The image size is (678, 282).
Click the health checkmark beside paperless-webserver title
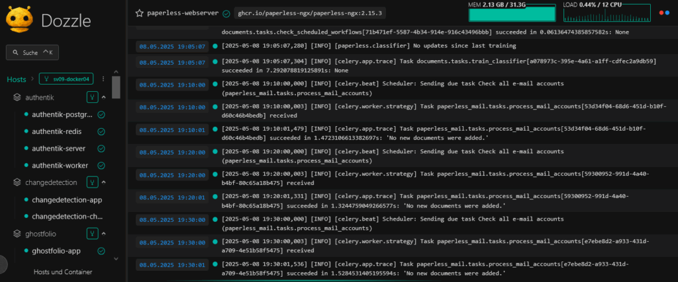pyautogui.click(x=226, y=13)
